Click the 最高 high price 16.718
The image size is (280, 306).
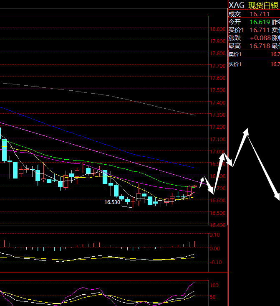pos(260,46)
